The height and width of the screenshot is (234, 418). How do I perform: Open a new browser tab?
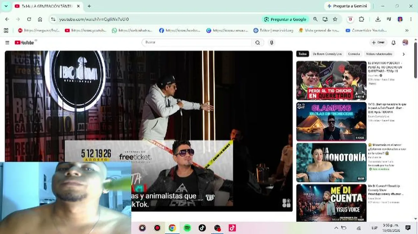pos(89,6)
